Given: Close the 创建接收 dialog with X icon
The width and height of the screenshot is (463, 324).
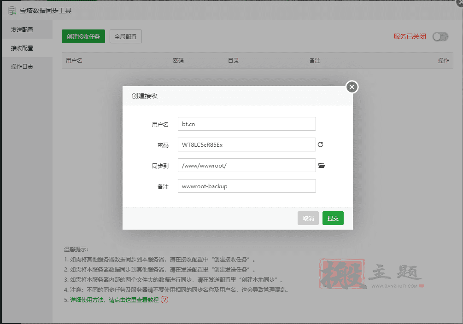Looking at the screenshot, I should pos(352,87).
